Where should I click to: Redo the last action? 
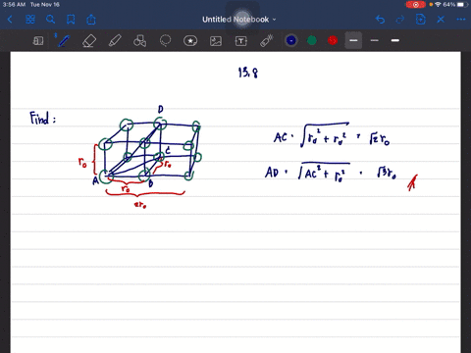(x=400, y=20)
